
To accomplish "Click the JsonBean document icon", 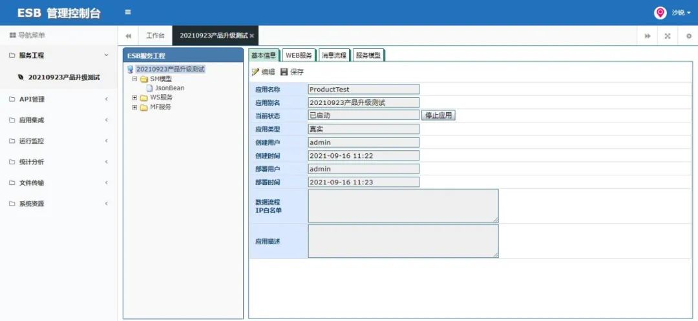I will (149, 88).
